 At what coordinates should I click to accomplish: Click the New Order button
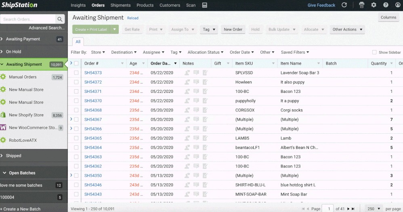pos(233,29)
